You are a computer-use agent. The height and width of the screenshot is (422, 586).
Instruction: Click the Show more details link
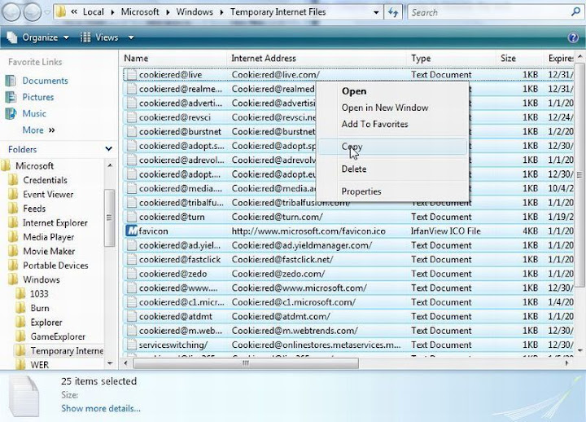click(x=101, y=408)
